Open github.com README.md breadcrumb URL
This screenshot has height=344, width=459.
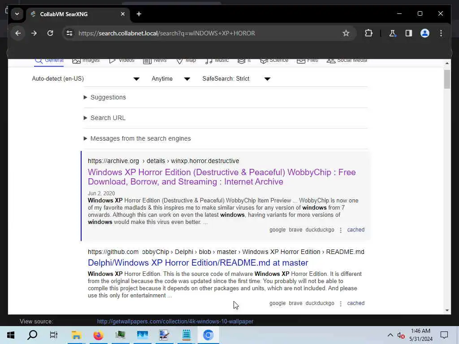pos(226,252)
